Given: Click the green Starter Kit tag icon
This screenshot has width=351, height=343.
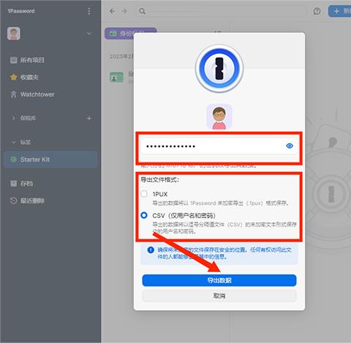Looking at the screenshot, I should point(14,159).
